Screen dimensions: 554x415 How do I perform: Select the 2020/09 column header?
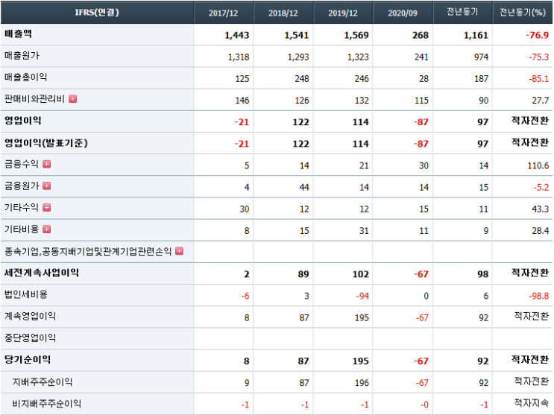(x=403, y=13)
